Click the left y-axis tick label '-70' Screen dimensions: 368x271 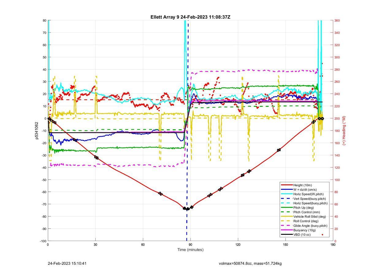click(x=44, y=204)
